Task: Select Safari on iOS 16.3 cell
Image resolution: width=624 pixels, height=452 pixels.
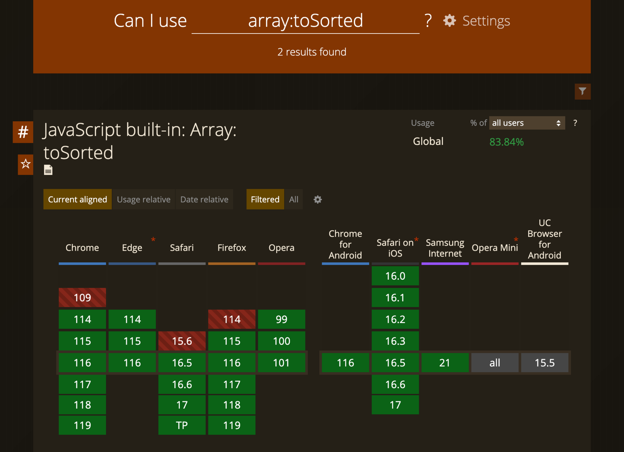Action: click(x=395, y=341)
